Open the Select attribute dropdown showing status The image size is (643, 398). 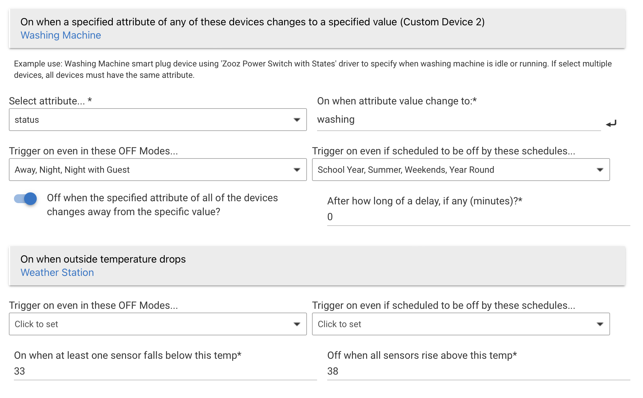(152, 120)
